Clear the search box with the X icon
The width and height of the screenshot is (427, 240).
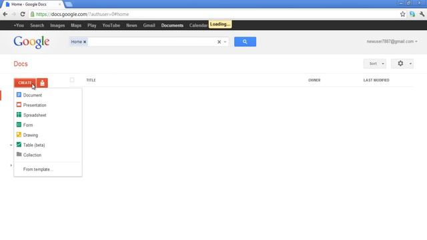pyautogui.click(x=219, y=42)
